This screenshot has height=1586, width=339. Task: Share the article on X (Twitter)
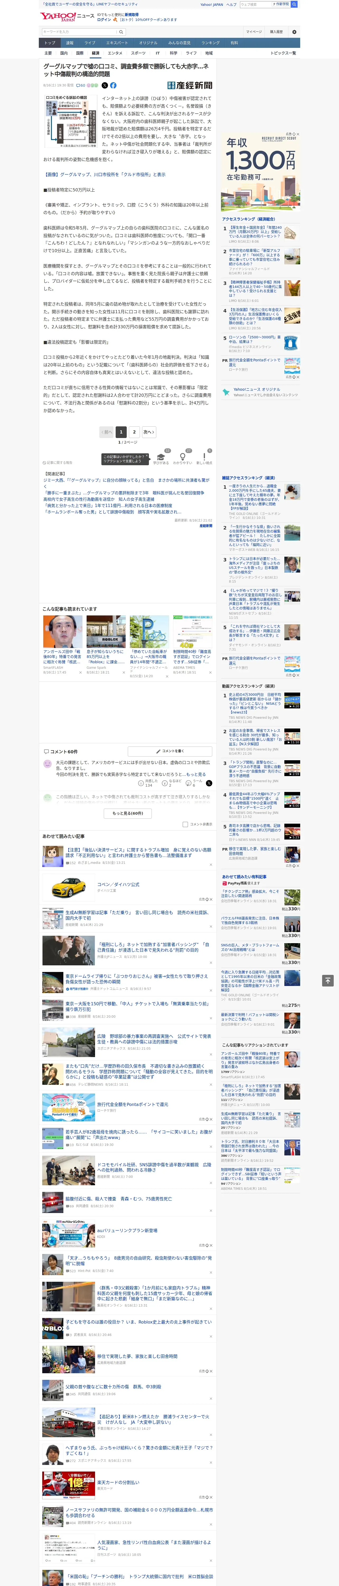(x=105, y=86)
